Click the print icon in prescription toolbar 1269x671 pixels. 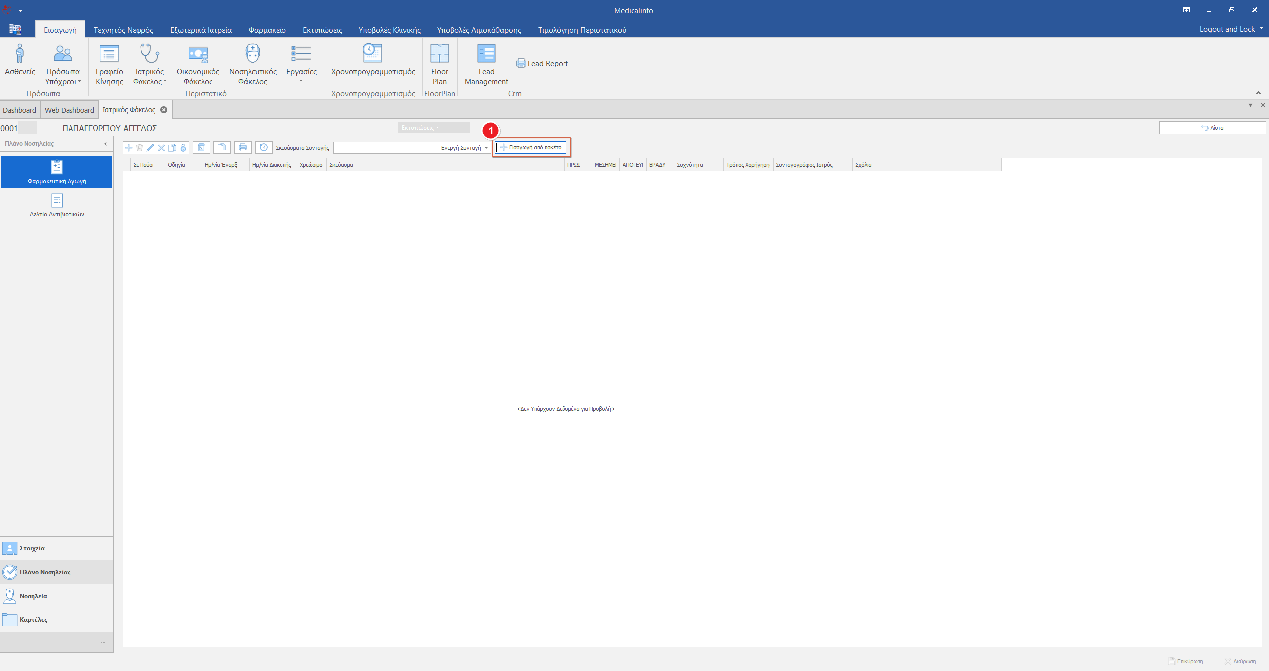coord(243,147)
